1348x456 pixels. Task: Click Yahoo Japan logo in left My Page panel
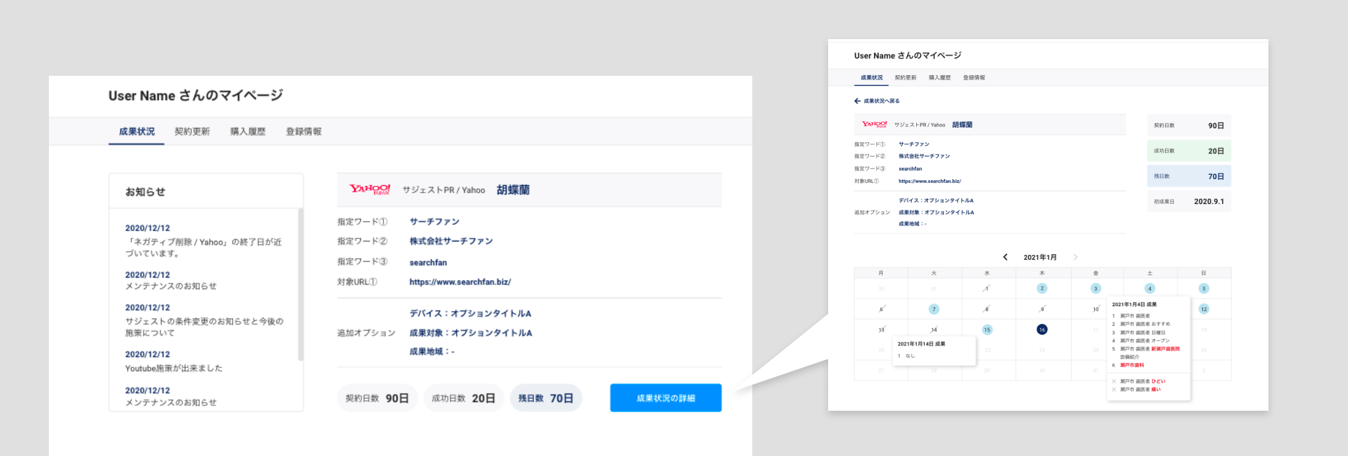tap(369, 189)
